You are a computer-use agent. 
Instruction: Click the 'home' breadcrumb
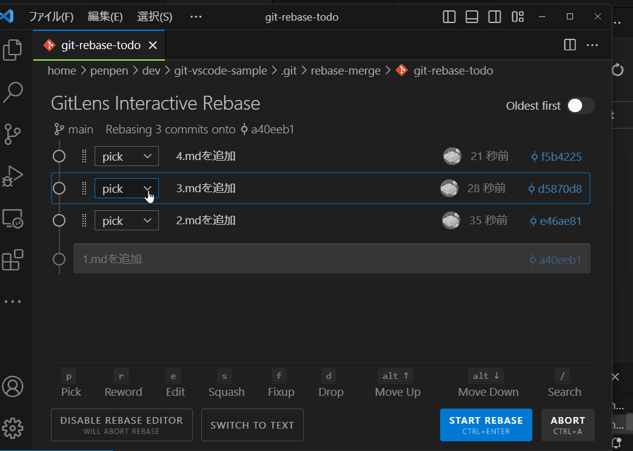[62, 71]
